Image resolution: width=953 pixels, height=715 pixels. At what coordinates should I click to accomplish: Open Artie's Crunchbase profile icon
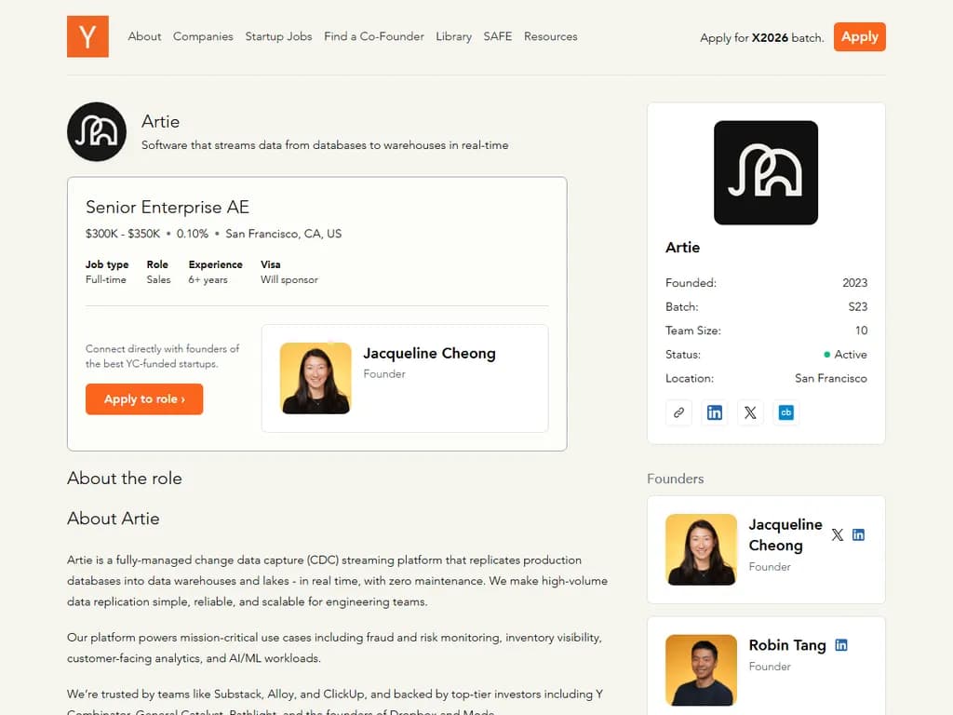click(x=786, y=412)
